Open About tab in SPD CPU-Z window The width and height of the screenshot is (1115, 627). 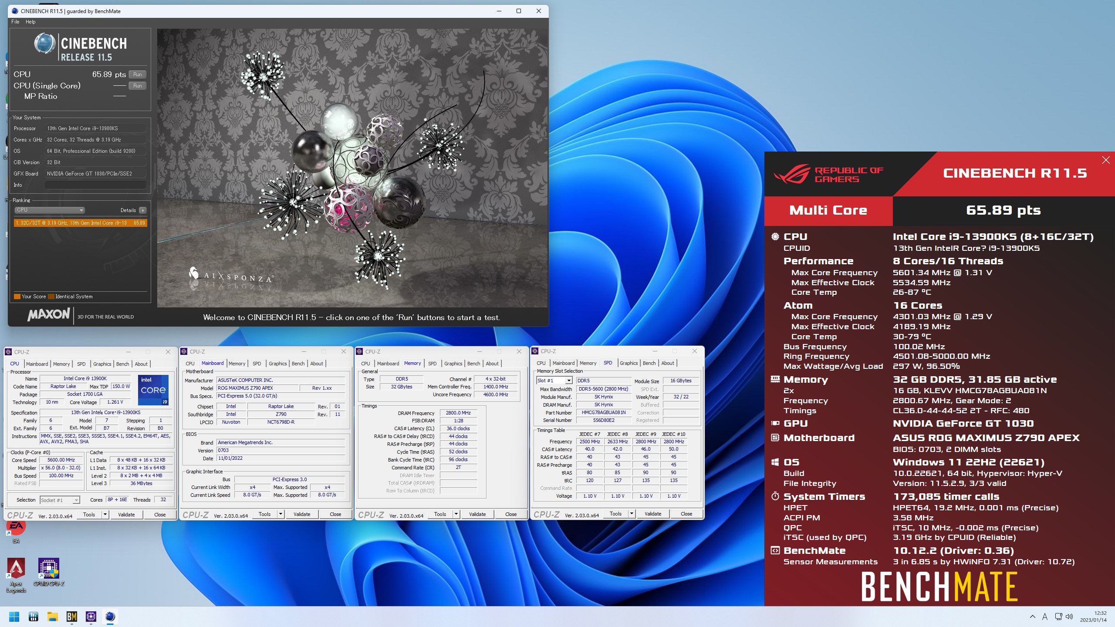pos(668,363)
